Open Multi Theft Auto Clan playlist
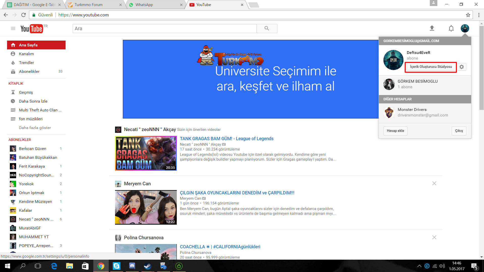This screenshot has height=272, width=484. click(36, 110)
